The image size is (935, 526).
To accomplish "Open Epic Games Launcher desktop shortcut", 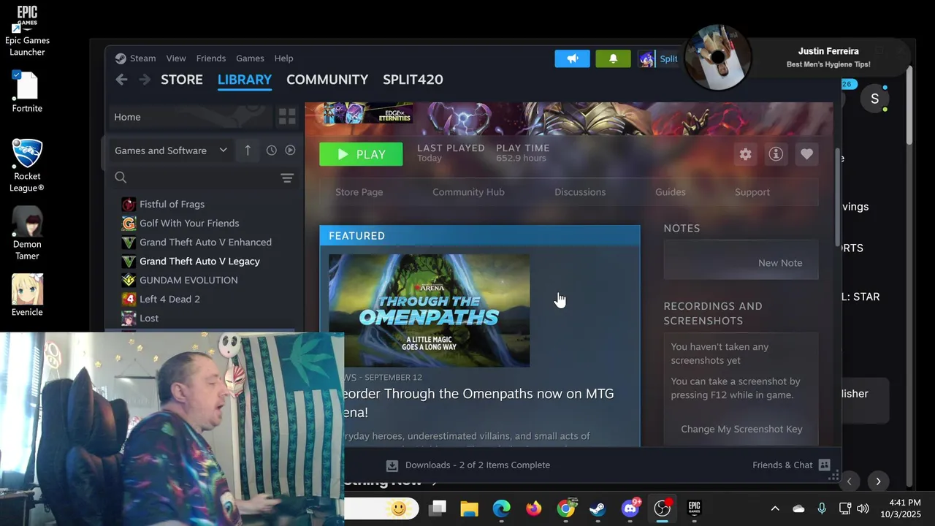I will tap(27, 31).
